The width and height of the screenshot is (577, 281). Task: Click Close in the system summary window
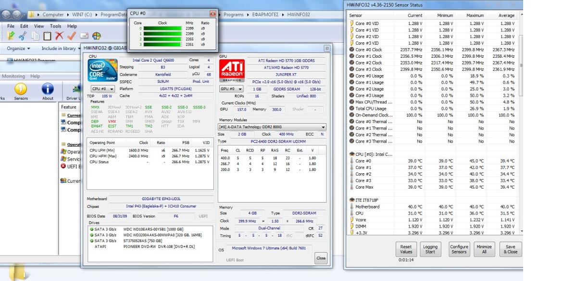[321, 258]
